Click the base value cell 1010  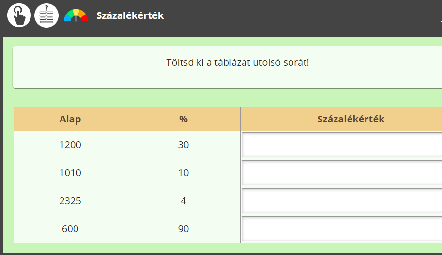coord(70,173)
